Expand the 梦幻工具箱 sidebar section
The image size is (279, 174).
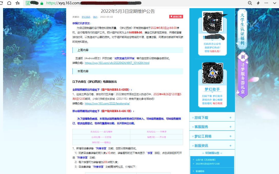coord(212,136)
